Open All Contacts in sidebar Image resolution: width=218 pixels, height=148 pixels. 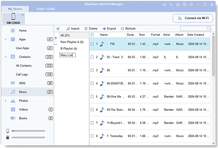[24, 66]
